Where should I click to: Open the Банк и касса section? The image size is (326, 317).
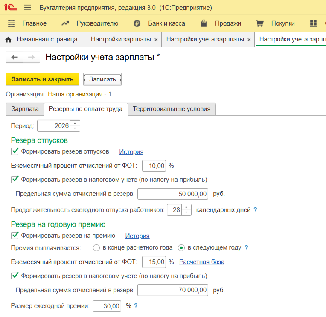point(166,23)
